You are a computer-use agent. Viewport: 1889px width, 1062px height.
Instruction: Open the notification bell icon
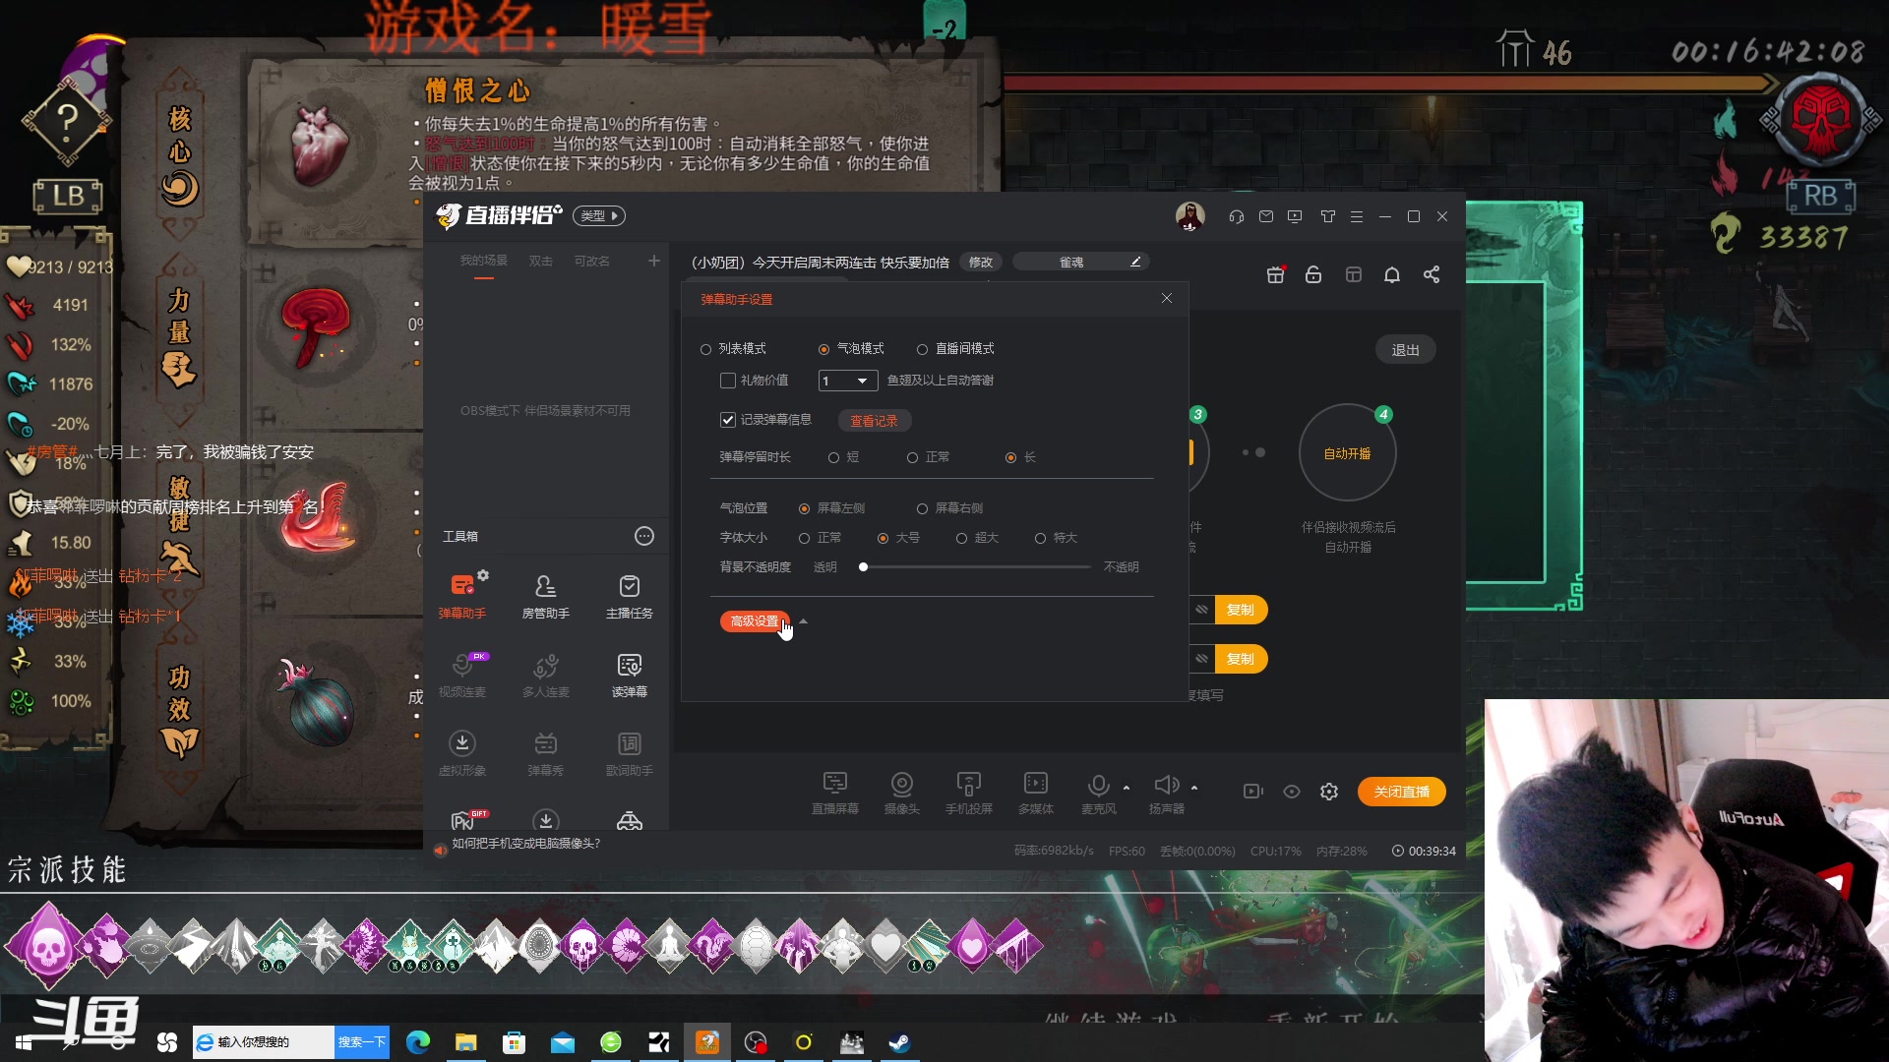coord(1392,274)
